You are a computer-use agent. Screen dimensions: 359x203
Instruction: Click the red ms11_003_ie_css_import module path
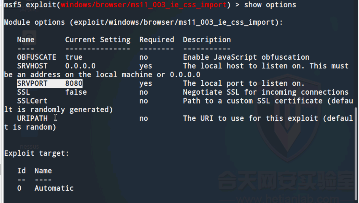tap(144, 5)
